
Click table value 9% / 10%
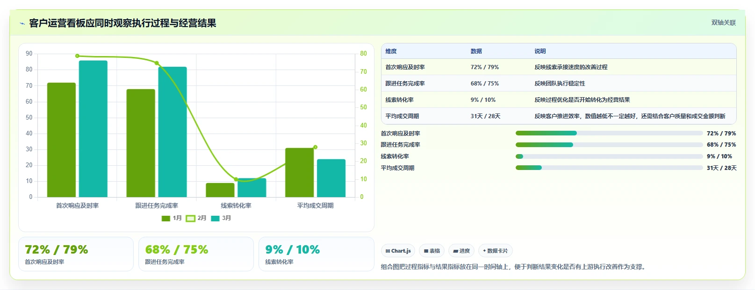point(483,100)
